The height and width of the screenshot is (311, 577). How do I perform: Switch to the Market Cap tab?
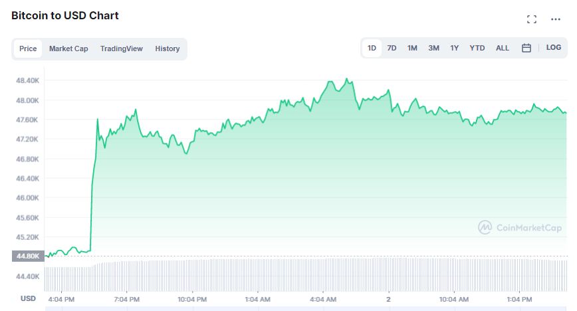68,49
